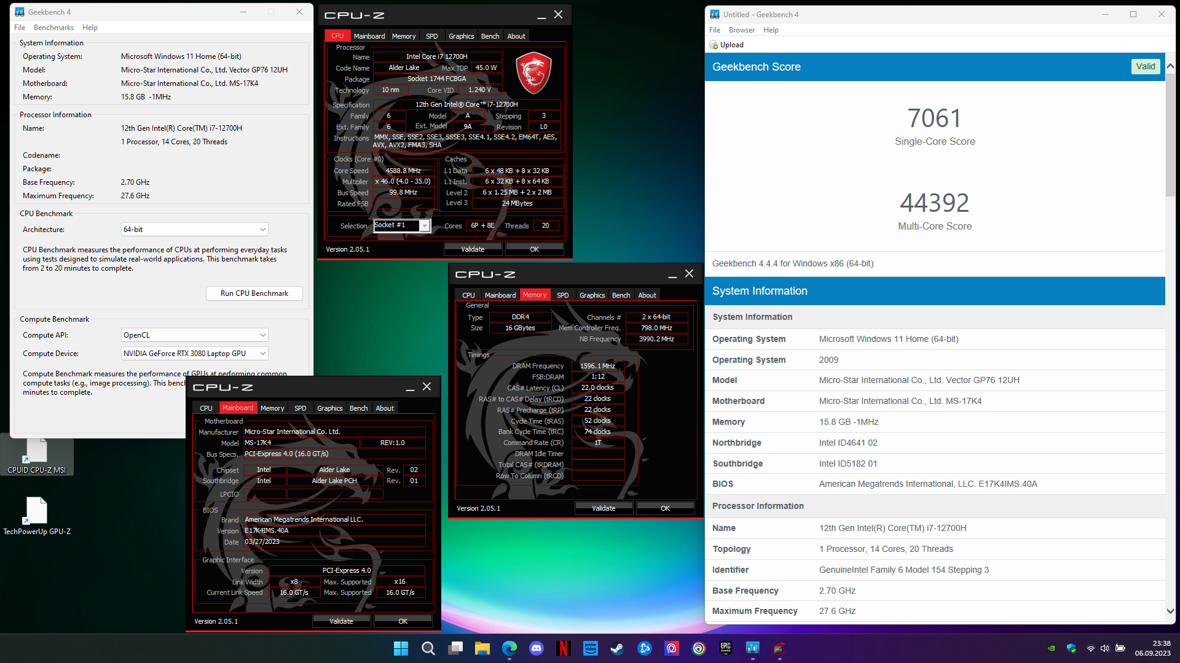
Task: Click scrollbar down arrow in Geekbench results
Action: tap(1170, 611)
